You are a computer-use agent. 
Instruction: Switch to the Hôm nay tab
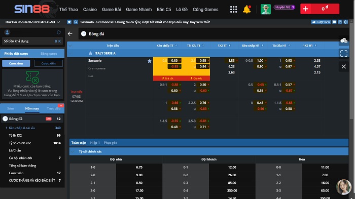32,108
